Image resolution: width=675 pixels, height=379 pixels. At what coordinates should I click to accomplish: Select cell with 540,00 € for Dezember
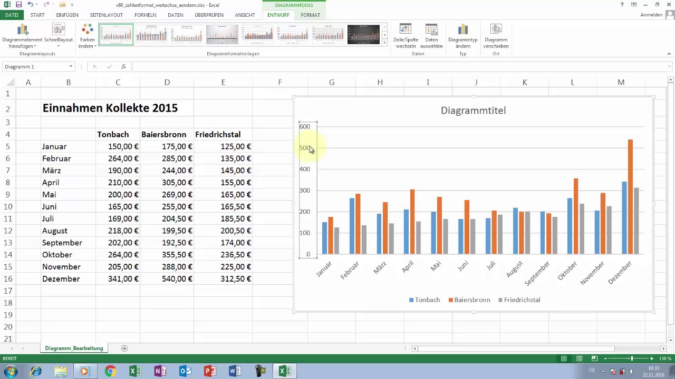tap(167, 279)
